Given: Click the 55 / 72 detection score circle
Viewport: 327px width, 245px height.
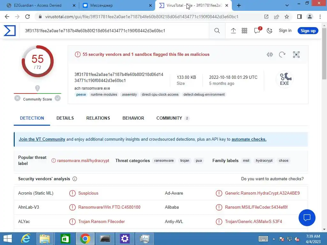Looking at the screenshot, I should [38, 61].
